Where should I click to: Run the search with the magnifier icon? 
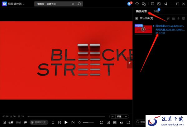pos(79,4)
